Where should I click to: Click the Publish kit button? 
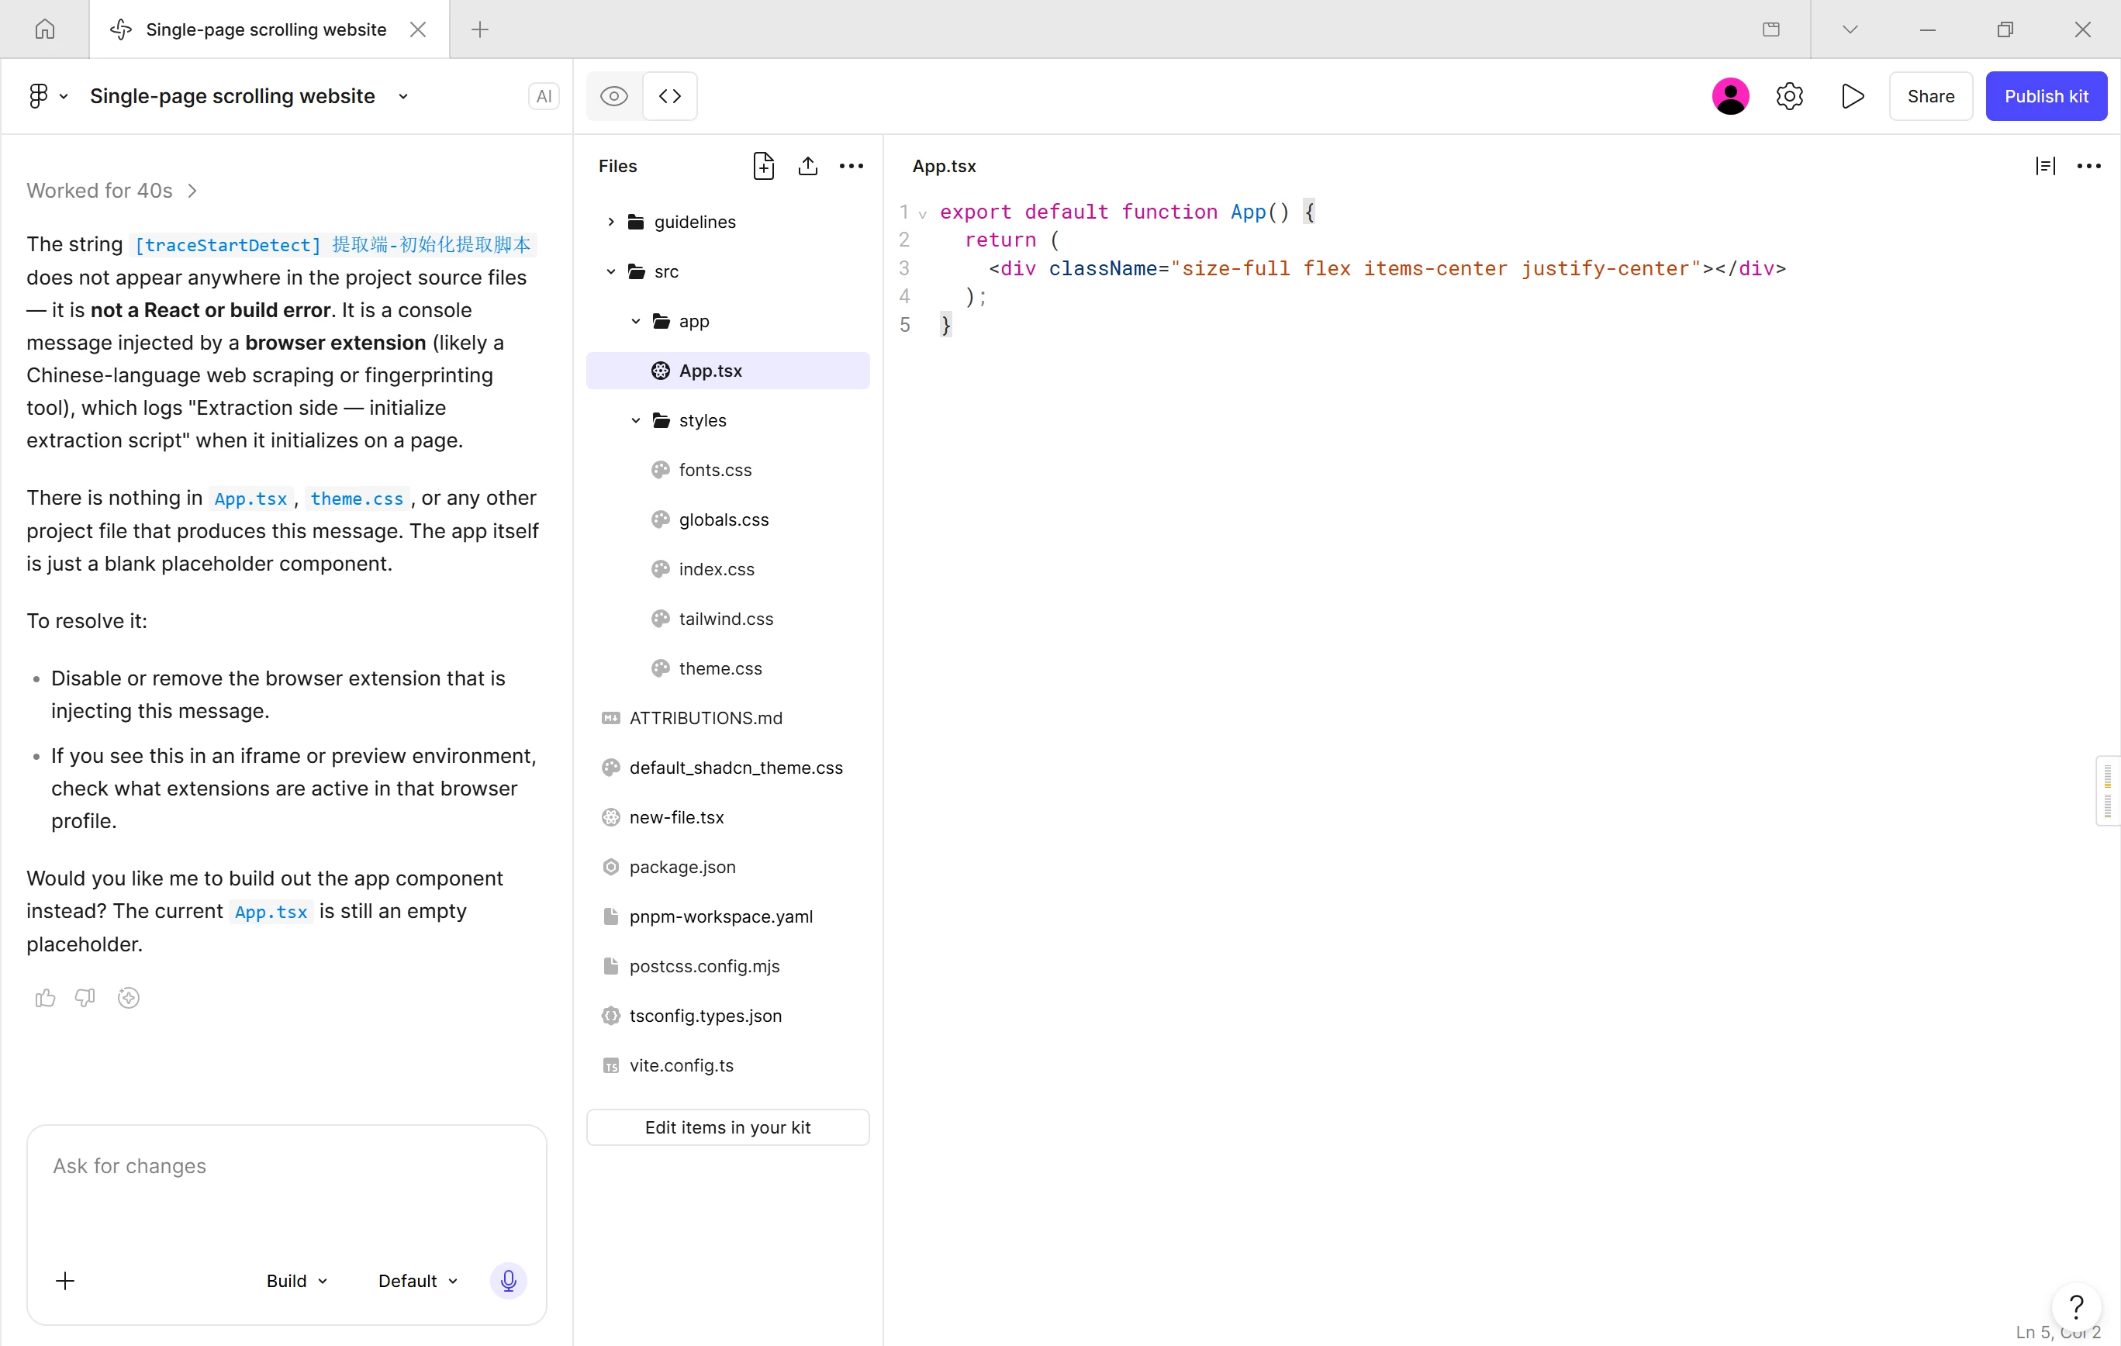(2046, 96)
